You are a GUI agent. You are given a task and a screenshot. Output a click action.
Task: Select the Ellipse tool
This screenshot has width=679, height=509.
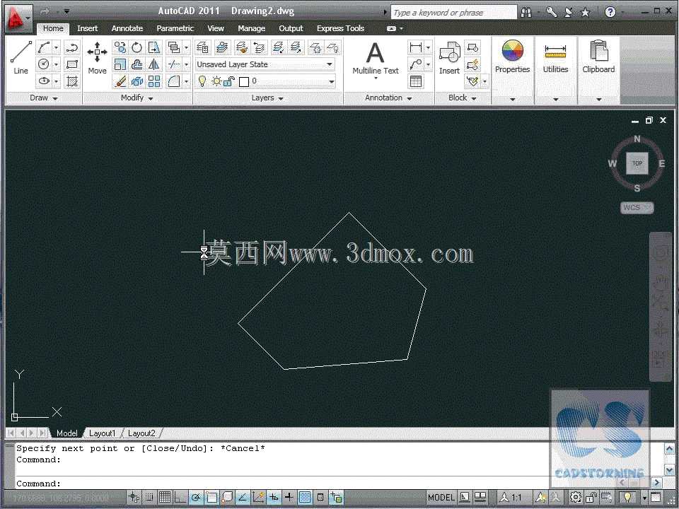[x=44, y=81]
